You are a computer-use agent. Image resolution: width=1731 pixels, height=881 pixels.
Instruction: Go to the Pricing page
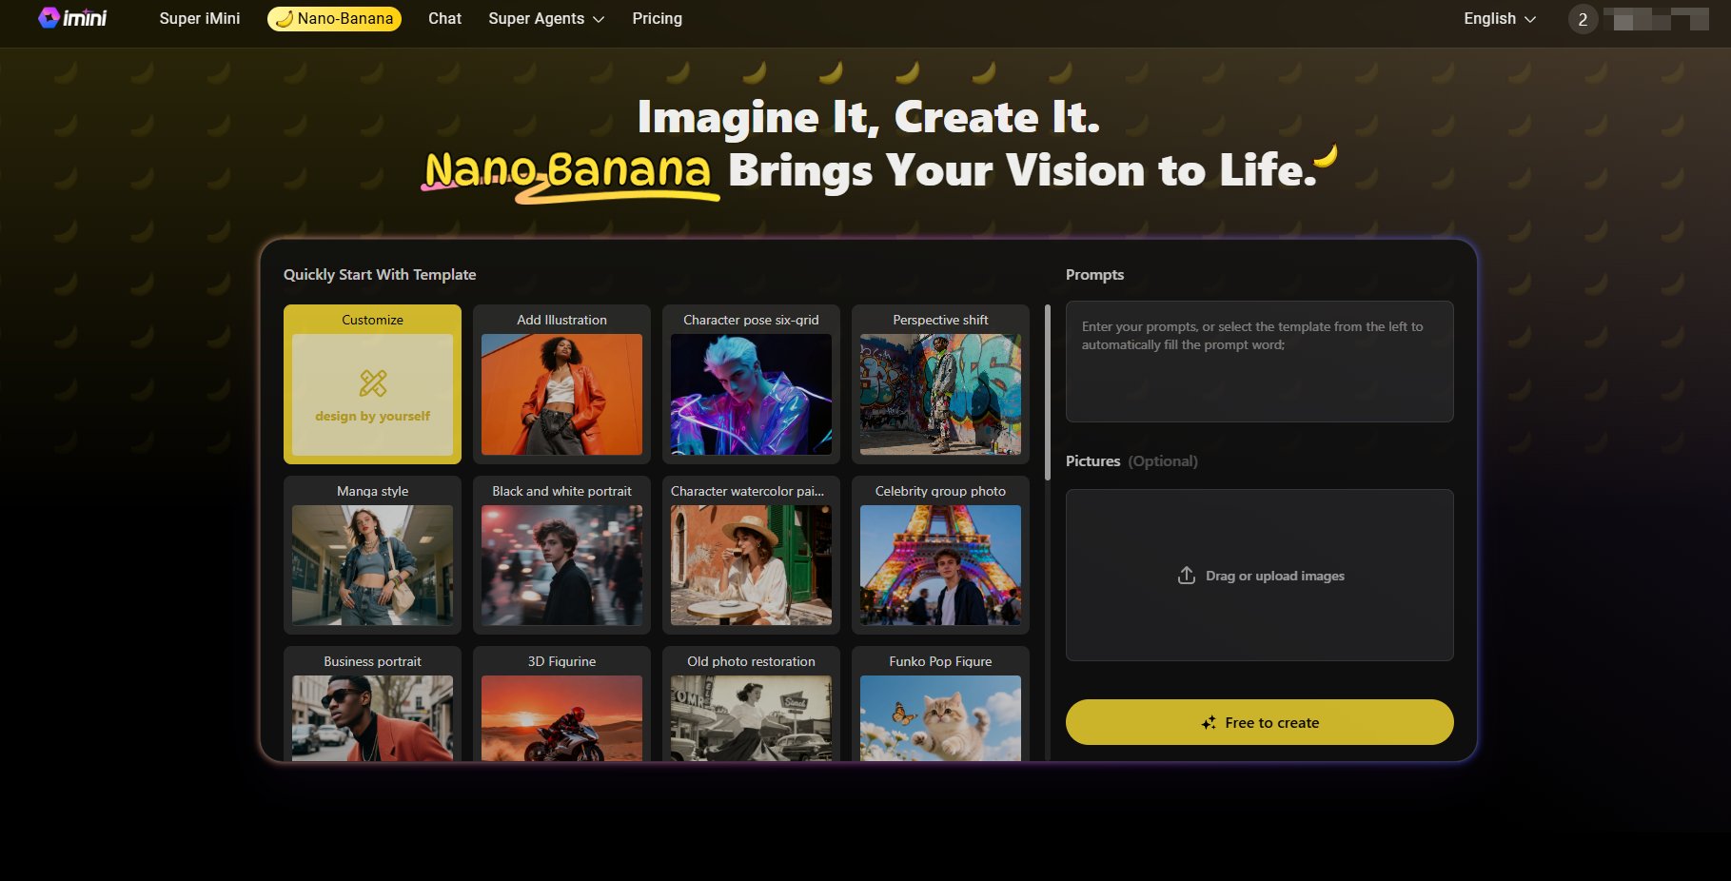coord(657,18)
